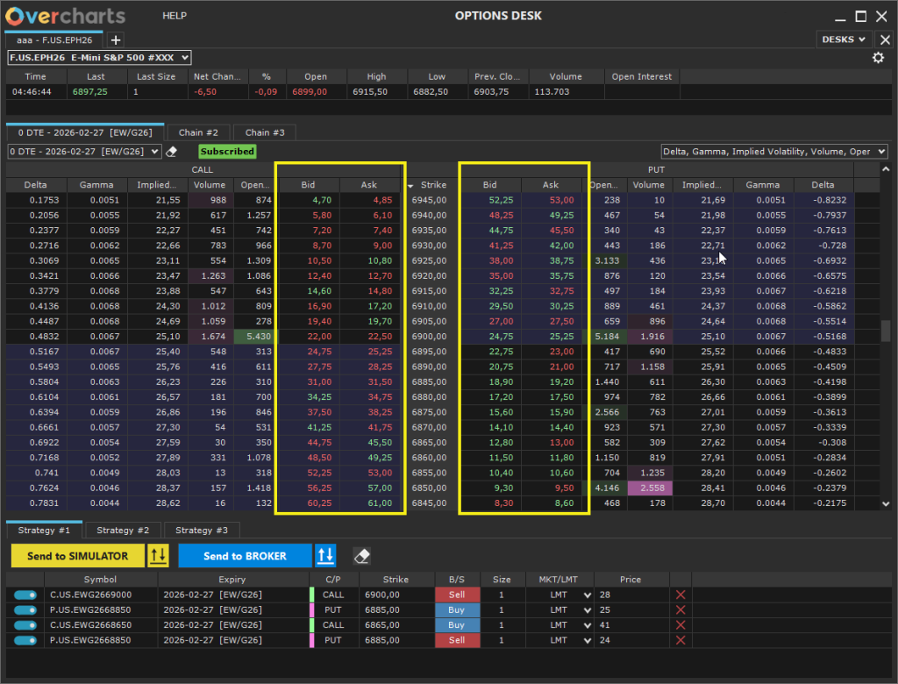The height and width of the screenshot is (684, 898).
Task: Click the blue broker order-direction arrows icon
Action: [x=325, y=556]
